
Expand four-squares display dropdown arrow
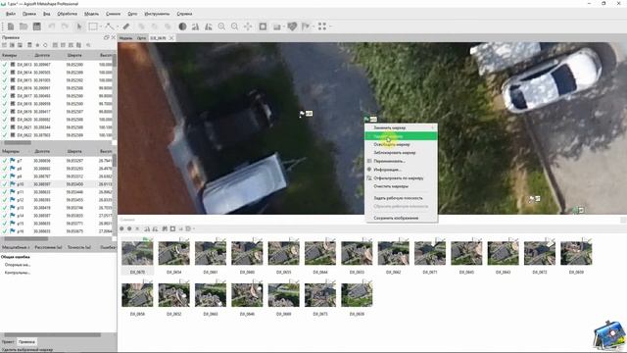coord(330,26)
